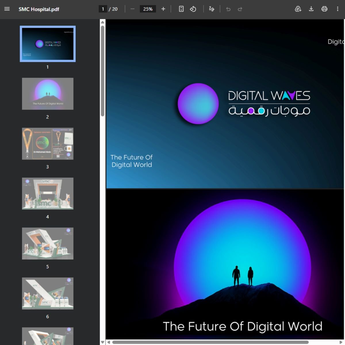345x345 pixels.
Task: Click the horizontal scrollbar thumb
Action: click(210, 342)
